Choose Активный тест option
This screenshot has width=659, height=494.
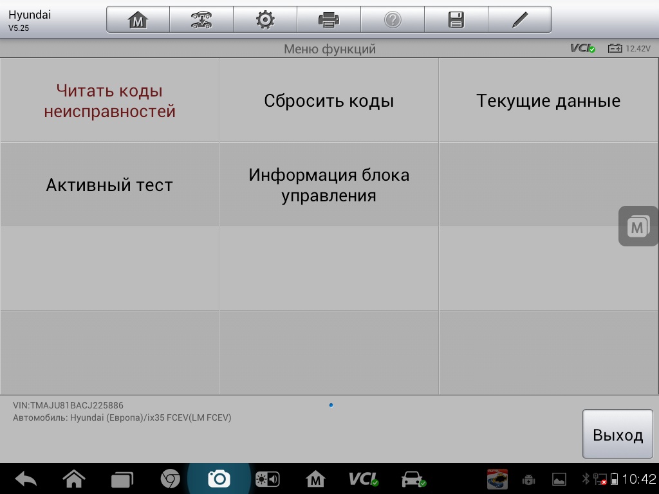(x=109, y=185)
